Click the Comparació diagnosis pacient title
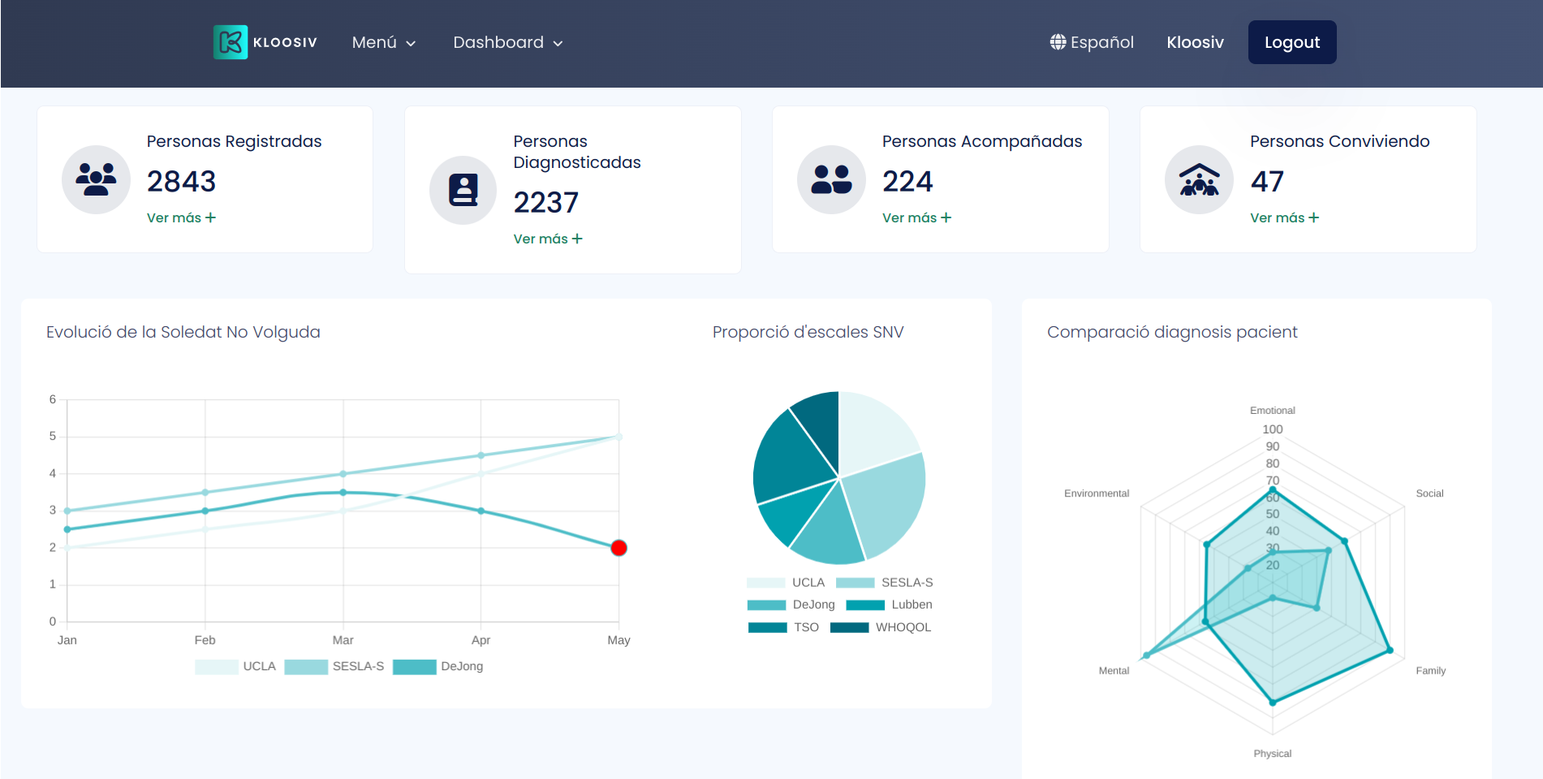Image resolution: width=1543 pixels, height=779 pixels. point(1172,332)
